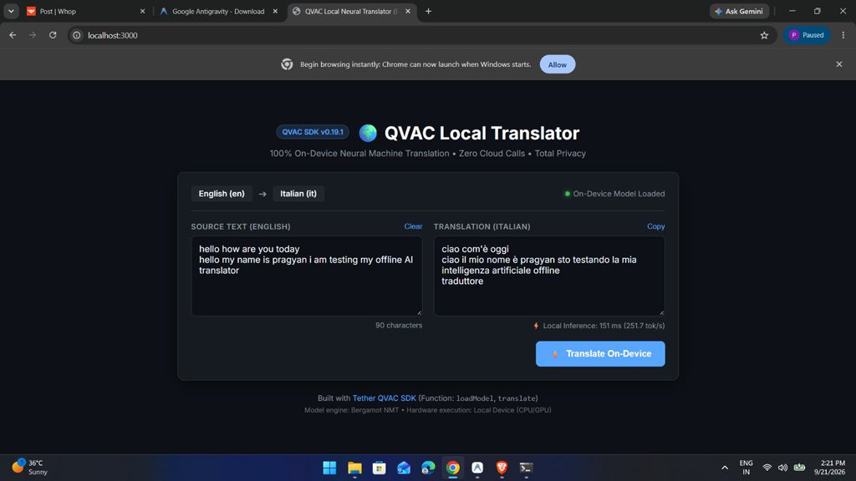View site information for localhost
The height and width of the screenshot is (481, 856).
coord(77,35)
